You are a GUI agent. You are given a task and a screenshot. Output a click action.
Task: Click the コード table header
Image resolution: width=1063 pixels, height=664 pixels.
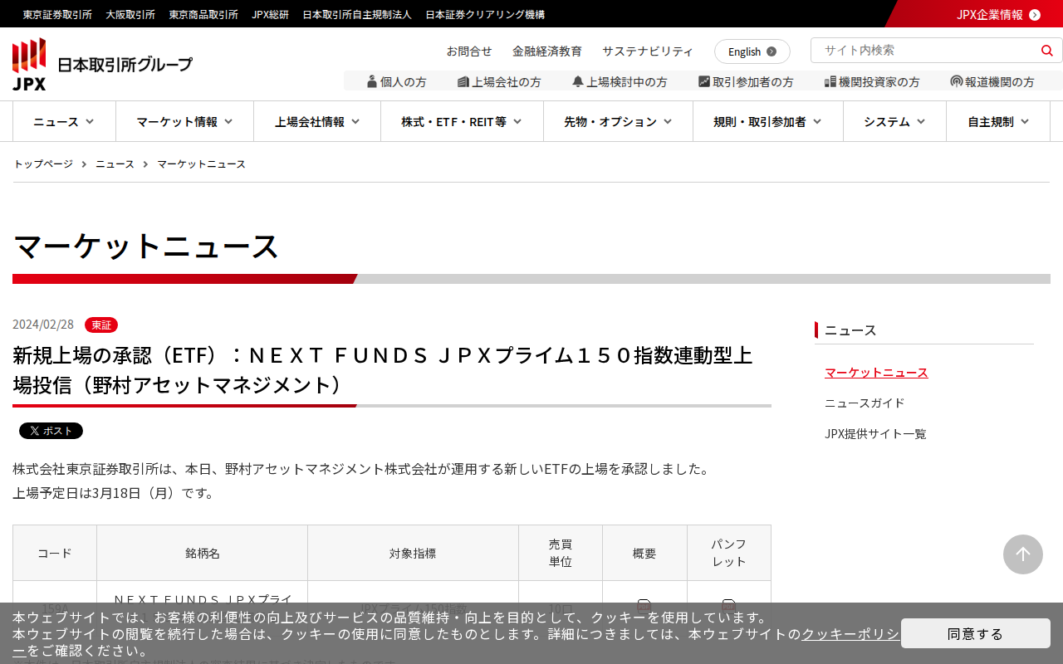[x=55, y=553]
